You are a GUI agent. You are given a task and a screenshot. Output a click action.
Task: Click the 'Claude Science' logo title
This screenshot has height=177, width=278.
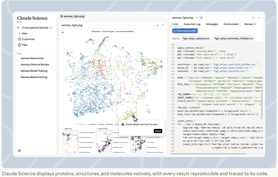click(x=32, y=18)
